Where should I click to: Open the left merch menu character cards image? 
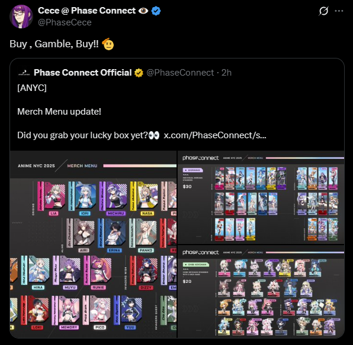click(x=94, y=244)
